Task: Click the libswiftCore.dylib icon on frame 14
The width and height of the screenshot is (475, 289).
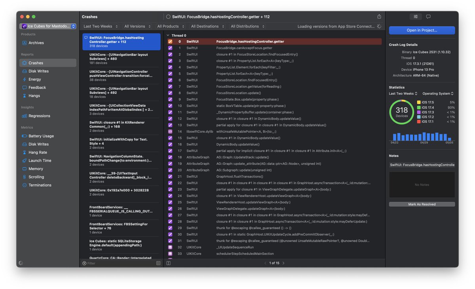Action: 170,131
